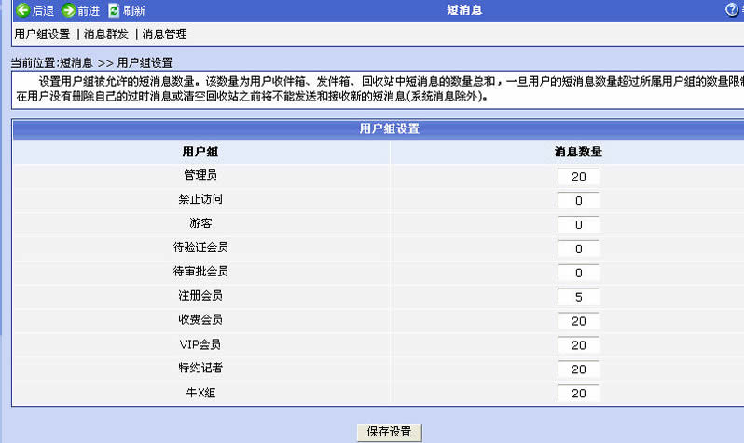Go back with the 后退 label

point(43,10)
